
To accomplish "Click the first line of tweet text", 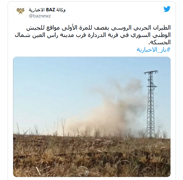I will pyautogui.click(x=99, y=28).
